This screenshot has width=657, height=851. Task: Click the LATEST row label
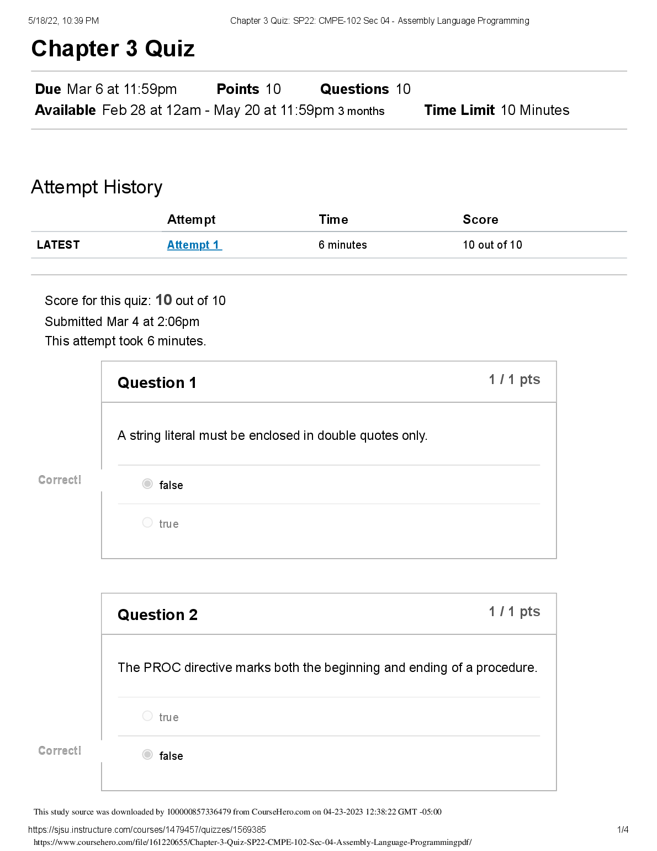coord(58,245)
